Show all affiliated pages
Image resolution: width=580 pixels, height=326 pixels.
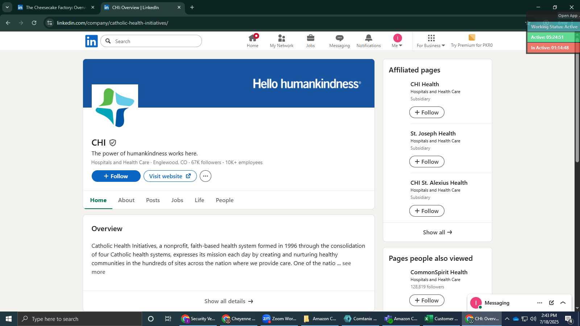point(438,232)
